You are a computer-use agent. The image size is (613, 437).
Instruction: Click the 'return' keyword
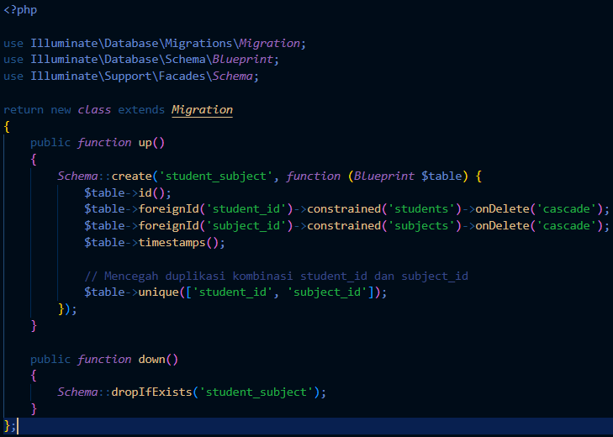tap(24, 110)
